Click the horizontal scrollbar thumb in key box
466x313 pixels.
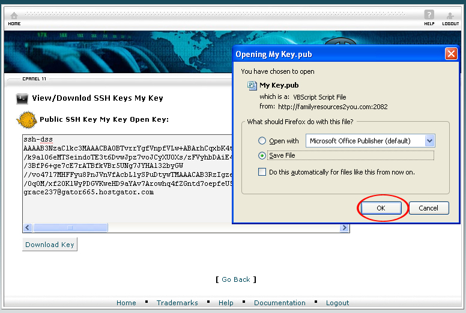(x=70, y=228)
